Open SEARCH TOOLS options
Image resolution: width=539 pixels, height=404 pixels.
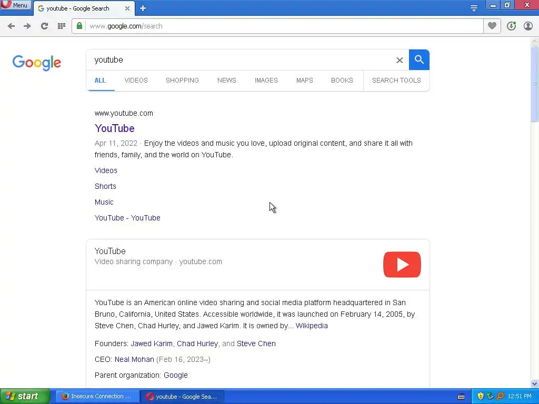click(x=396, y=80)
